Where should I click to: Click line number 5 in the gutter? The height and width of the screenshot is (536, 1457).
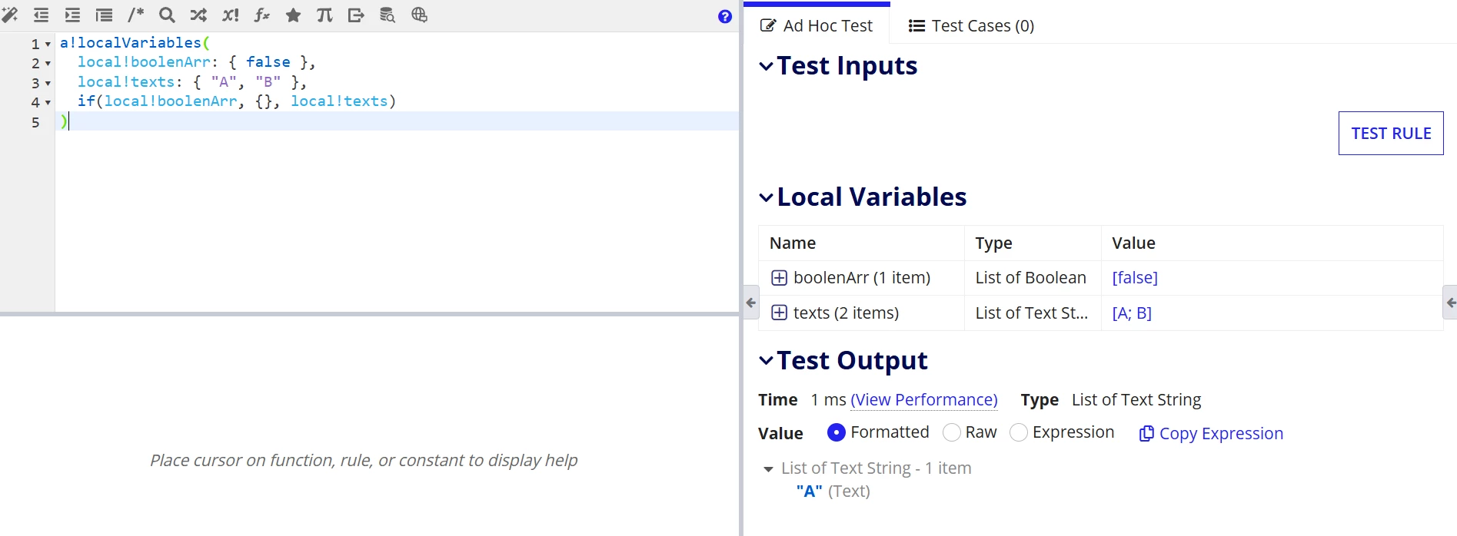(x=35, y=122)
